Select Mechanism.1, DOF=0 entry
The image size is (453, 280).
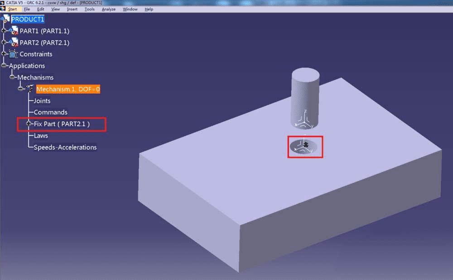[x=68, y=89]
